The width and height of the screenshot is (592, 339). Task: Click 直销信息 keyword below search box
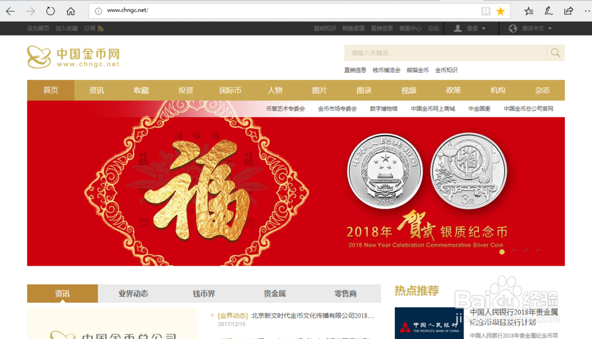coord(355,70)
